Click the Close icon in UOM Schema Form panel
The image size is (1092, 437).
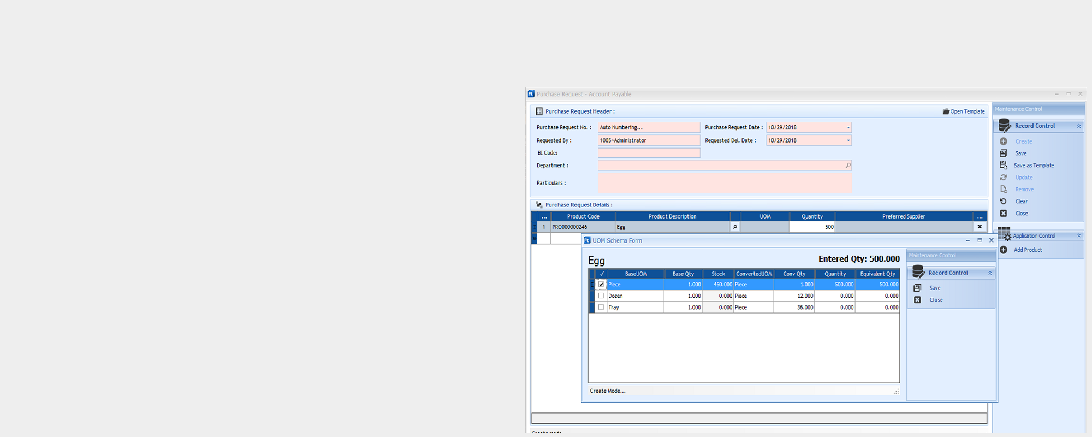pos(917,300)
